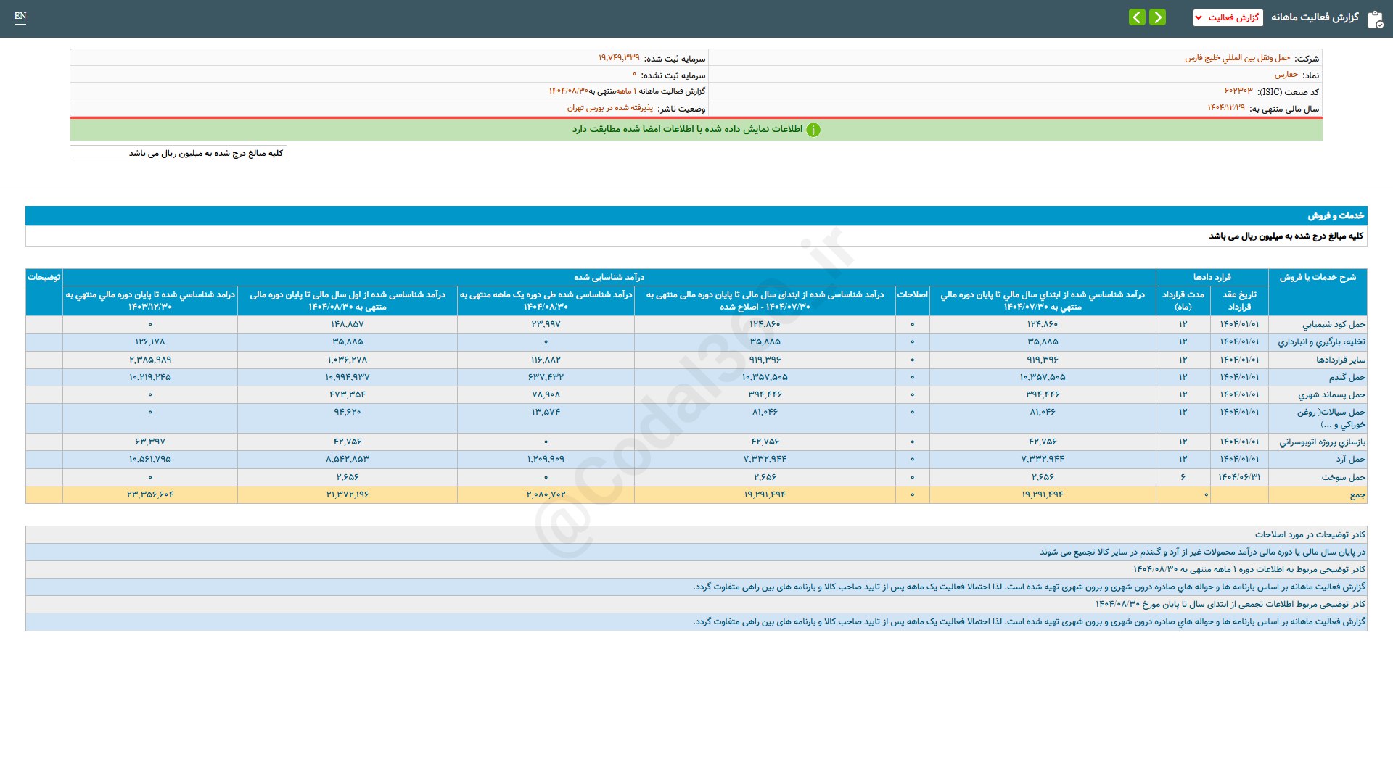This screenshot has height=783, width=1393.
Task: Select the حمل گندم table row label
Action: pos(1347,377)
